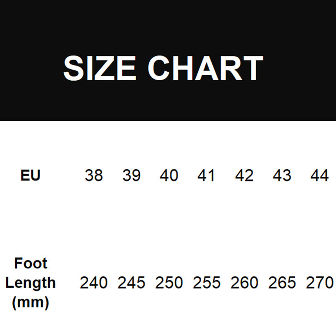Image resolution: width=336 pixels, height=336 pixels.
Task: Select EU size 42
Action: point(244,176)
